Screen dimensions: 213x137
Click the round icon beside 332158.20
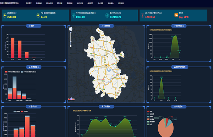click(x=107, y=15)
